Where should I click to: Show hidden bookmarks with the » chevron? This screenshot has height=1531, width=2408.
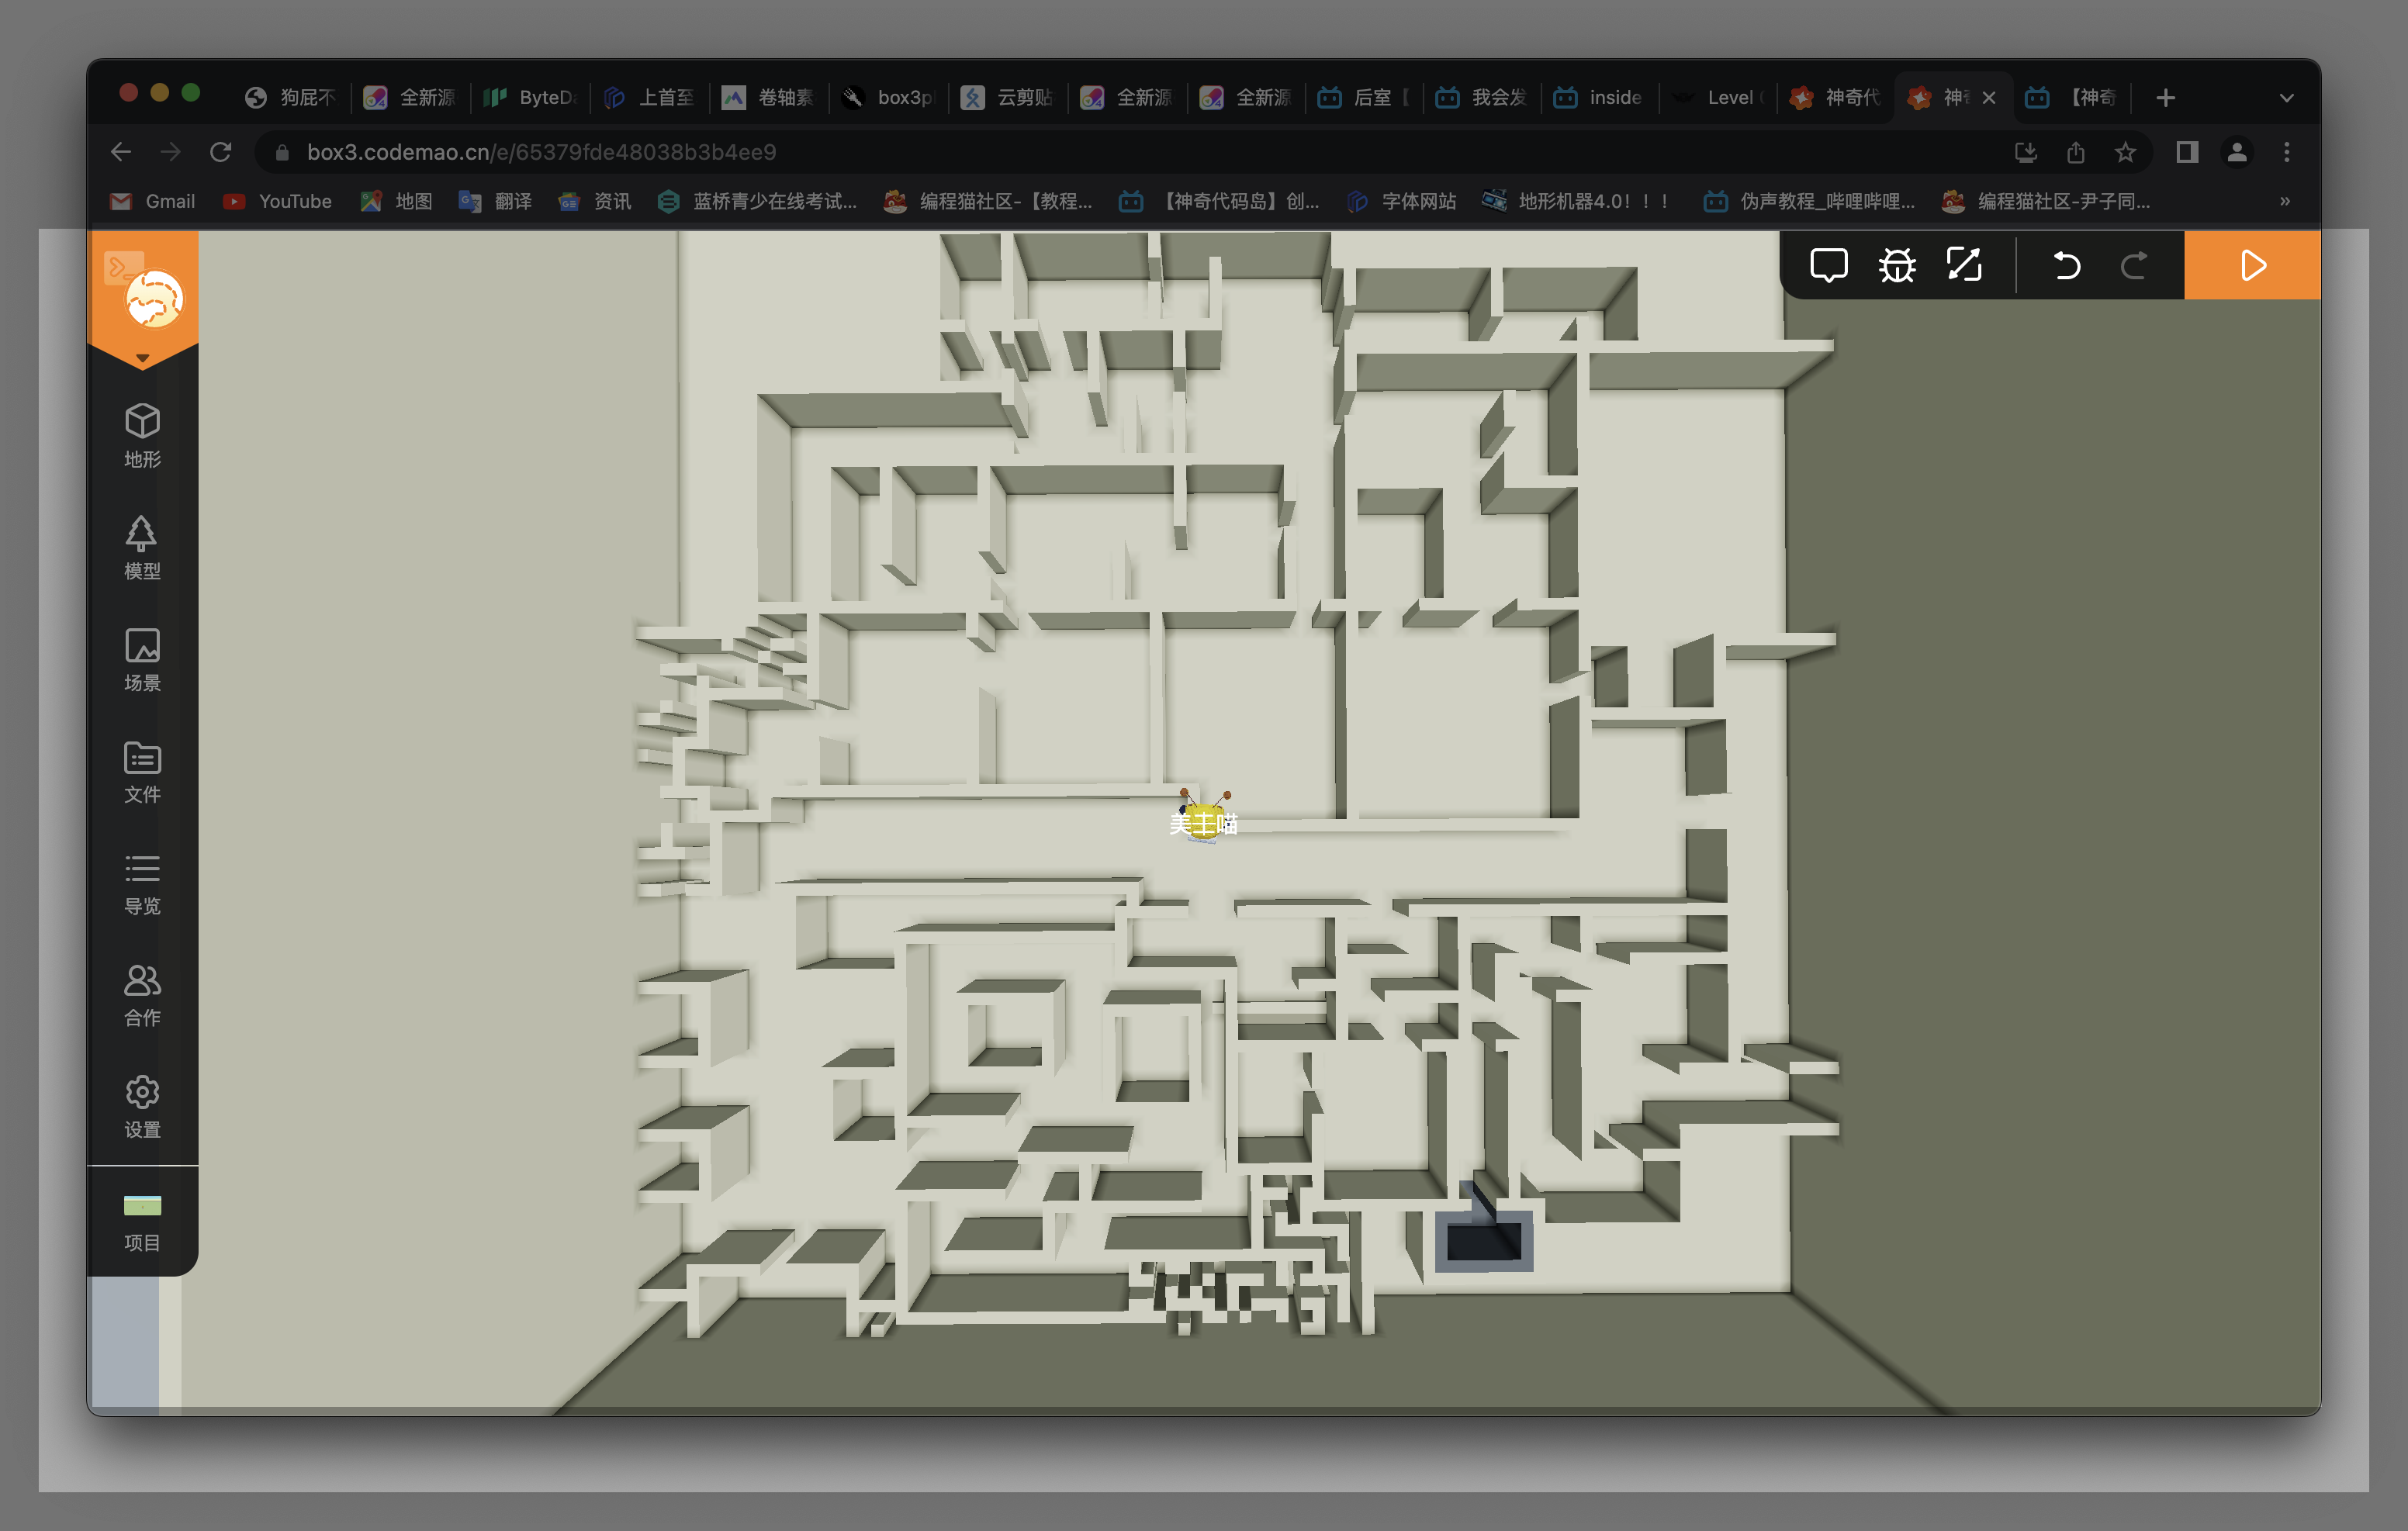coord(2285,201)
